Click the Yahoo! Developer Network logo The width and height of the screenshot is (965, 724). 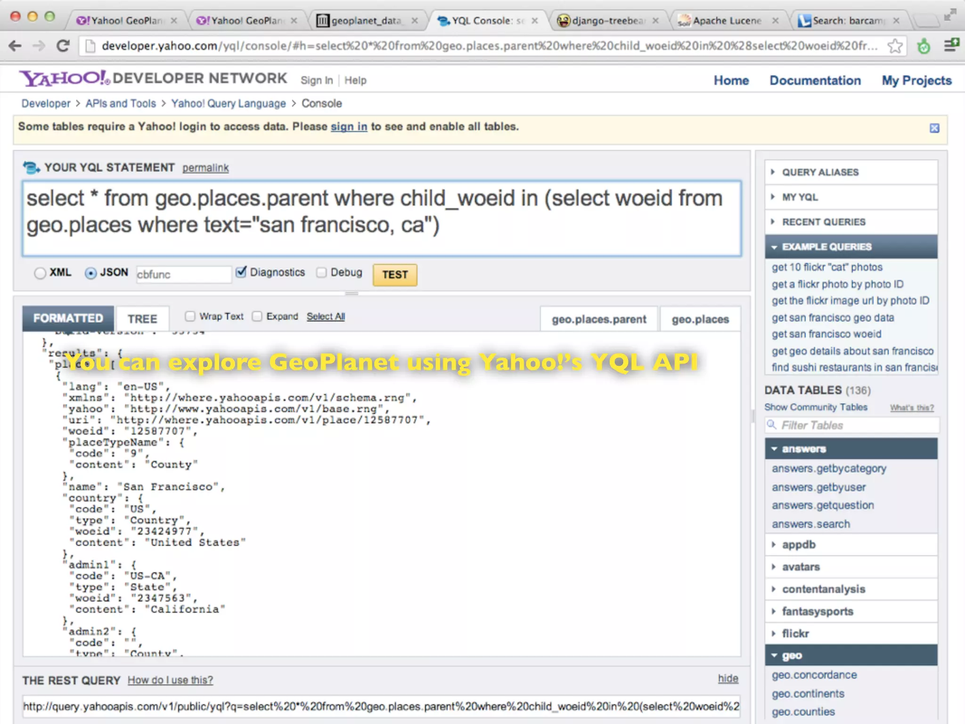pyautogui.click(x=153, y=78)
